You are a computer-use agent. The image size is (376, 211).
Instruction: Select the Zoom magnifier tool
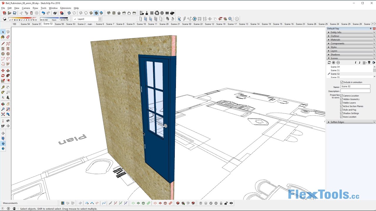3,109
